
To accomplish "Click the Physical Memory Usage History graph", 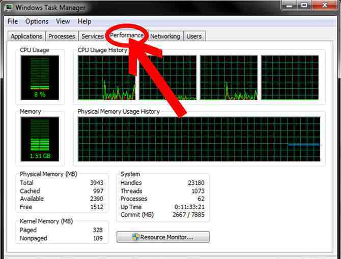I will (199, 139).
